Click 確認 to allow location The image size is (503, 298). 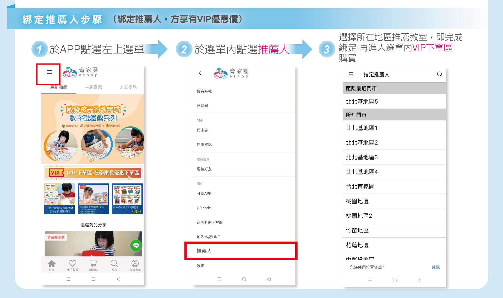click(435, 267)
